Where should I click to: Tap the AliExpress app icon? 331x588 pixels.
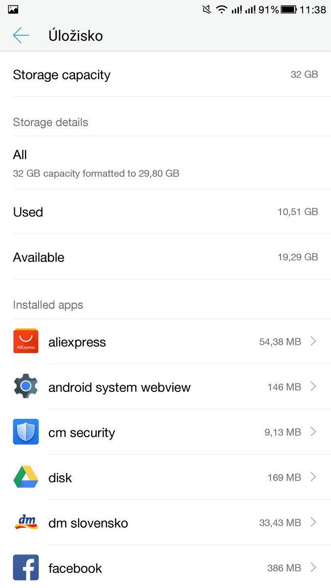pos(26,342)
